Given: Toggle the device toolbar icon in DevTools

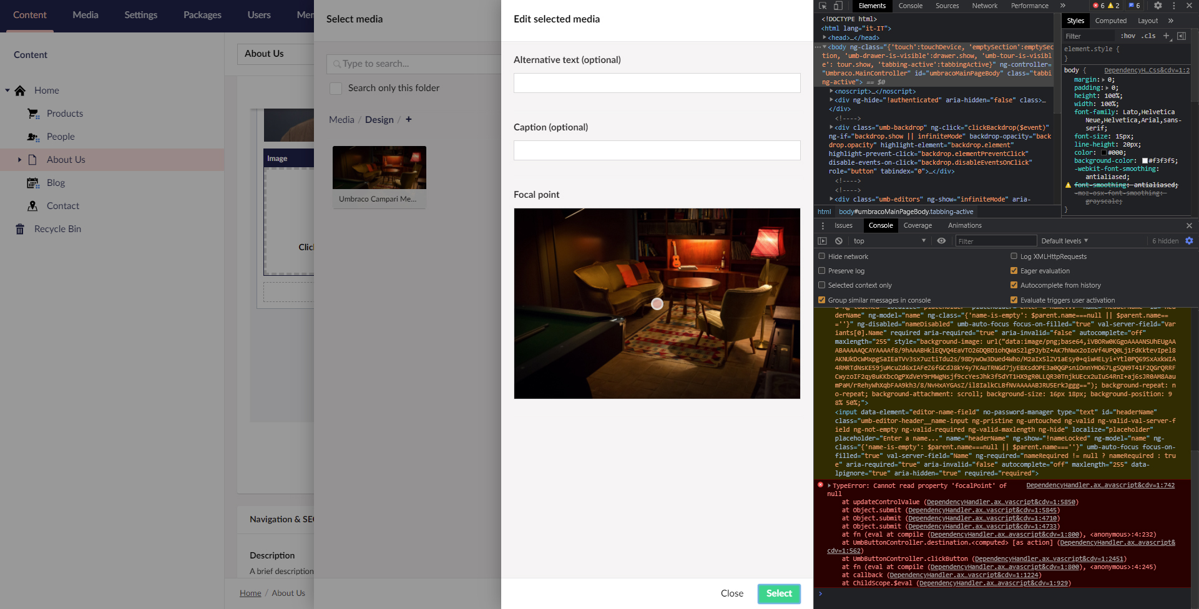Looking at the screenshot, I should (x=838, y=6).
